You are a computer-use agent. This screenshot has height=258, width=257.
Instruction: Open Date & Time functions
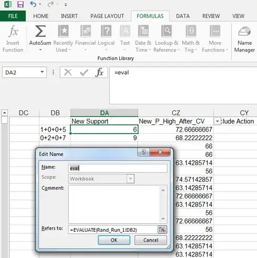[x=143, y=39]
